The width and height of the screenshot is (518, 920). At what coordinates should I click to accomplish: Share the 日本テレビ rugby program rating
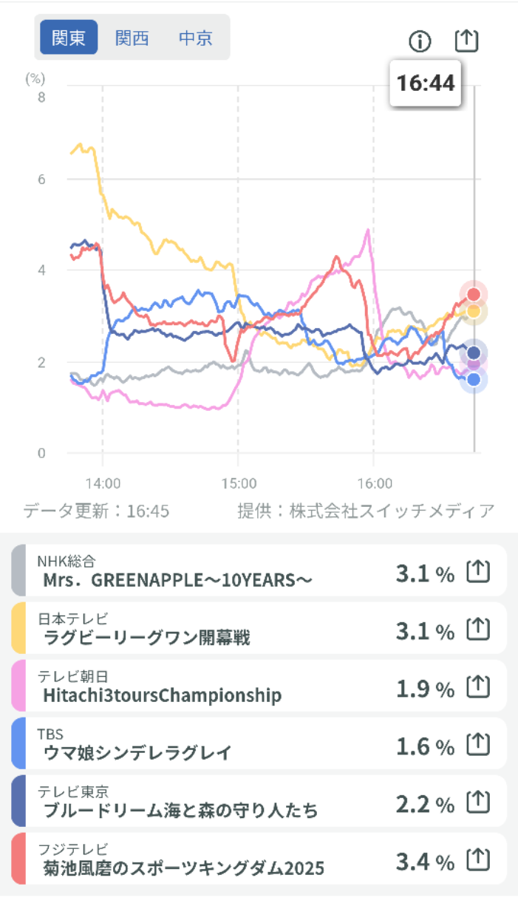tap(479, 629)
